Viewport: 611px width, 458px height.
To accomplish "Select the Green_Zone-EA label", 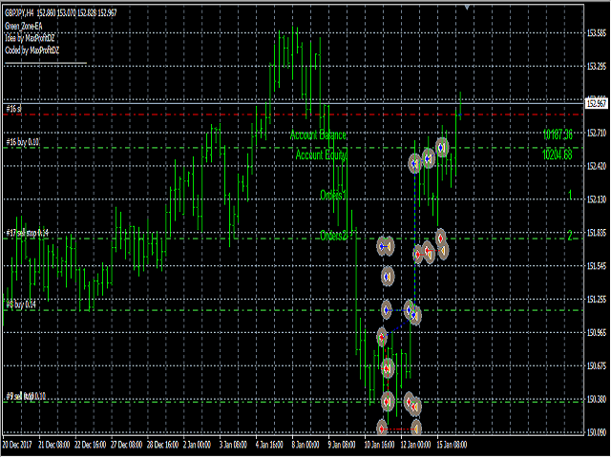I will pos(24,26).
